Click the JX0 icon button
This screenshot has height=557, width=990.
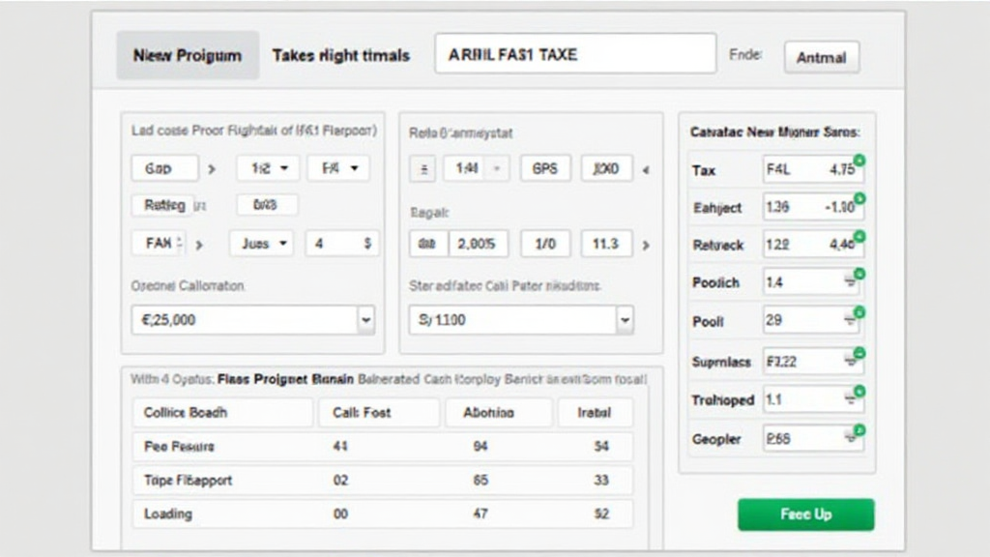coord(605,167)
